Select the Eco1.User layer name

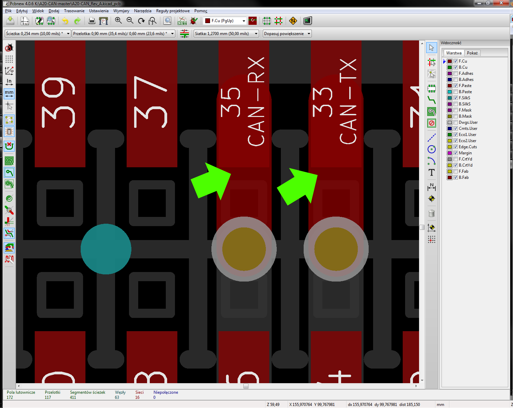467,135
